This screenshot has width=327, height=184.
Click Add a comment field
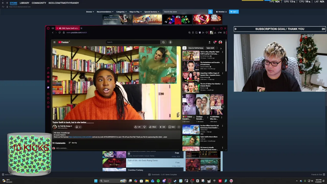(61, 148)
